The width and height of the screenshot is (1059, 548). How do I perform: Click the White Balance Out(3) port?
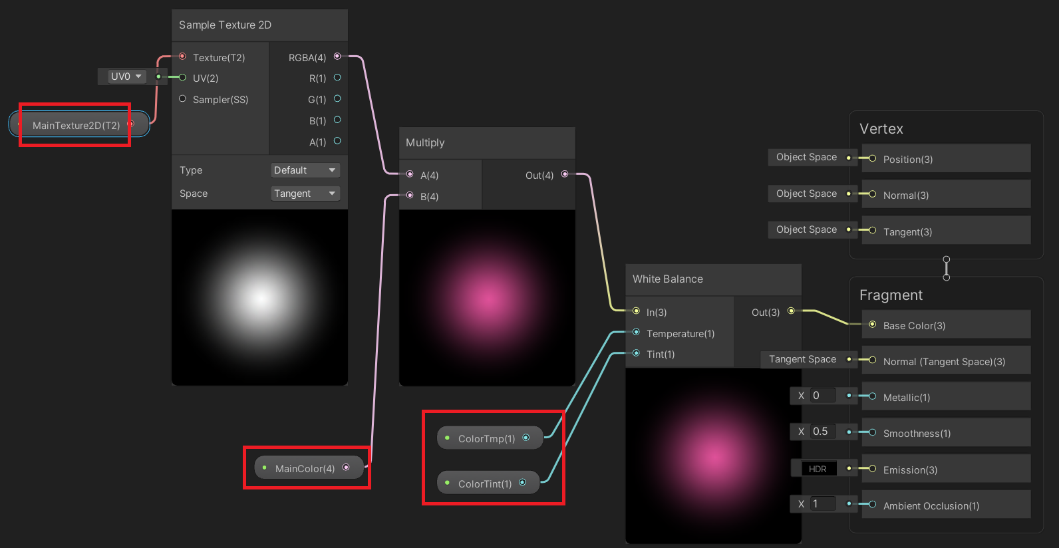coord(791,311)
